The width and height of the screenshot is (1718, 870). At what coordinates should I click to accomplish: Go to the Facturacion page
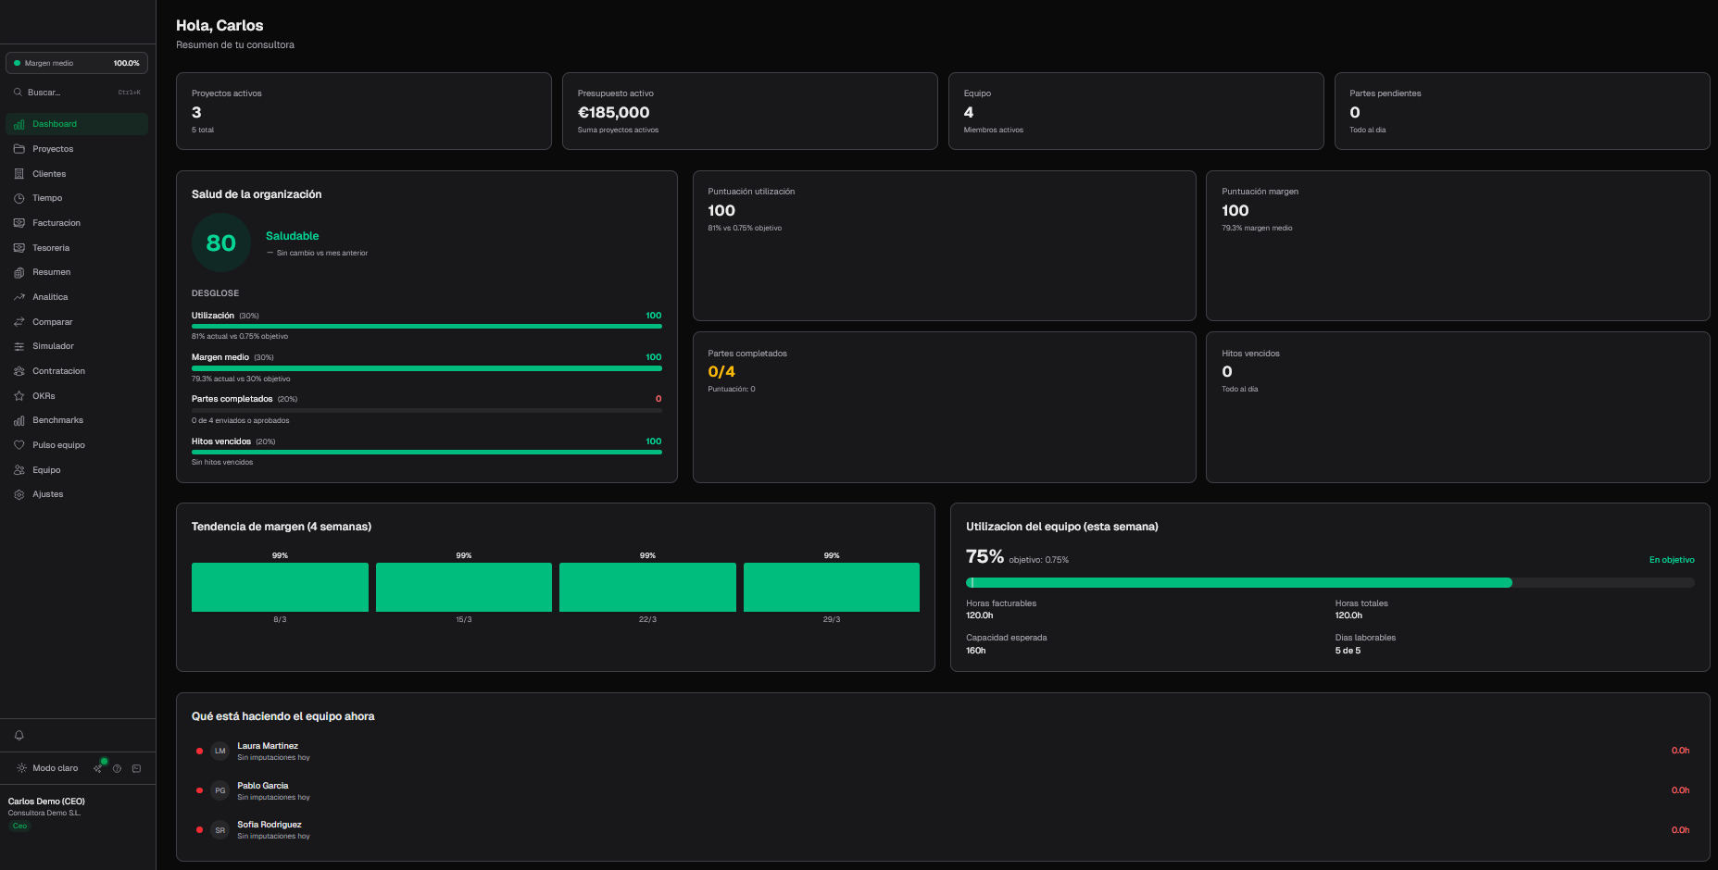tap(56, 223)
